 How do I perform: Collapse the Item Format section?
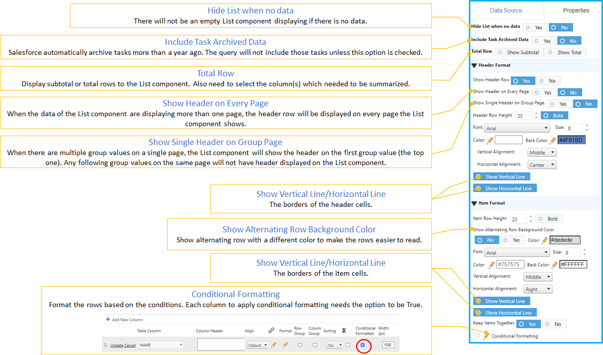click(474, 203)
